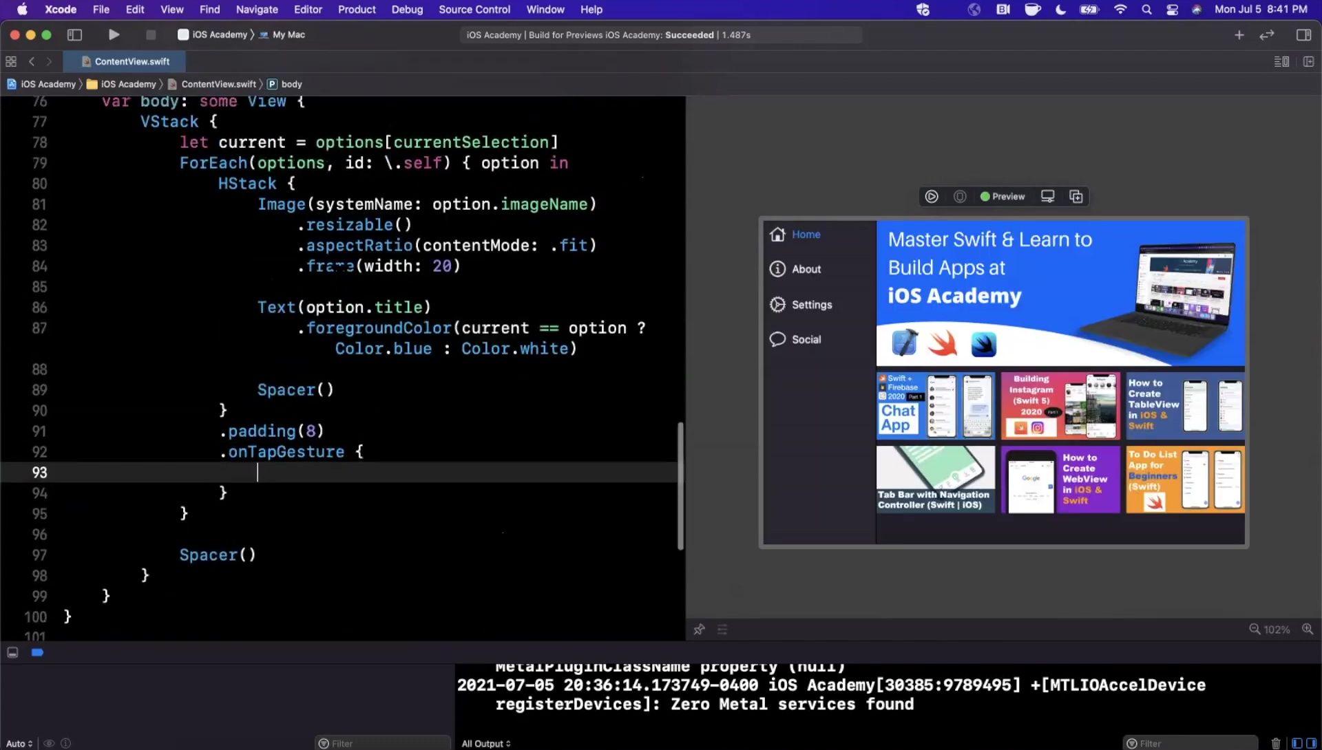1322x750 pixels.
Task: Open the Product menu
Action: point(357,10)
